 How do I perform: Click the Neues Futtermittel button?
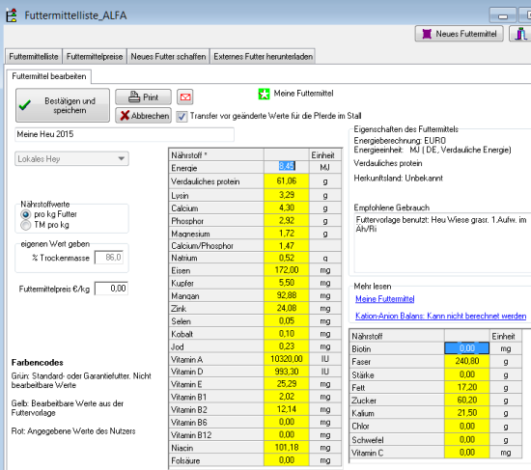[x=460, y=34]
